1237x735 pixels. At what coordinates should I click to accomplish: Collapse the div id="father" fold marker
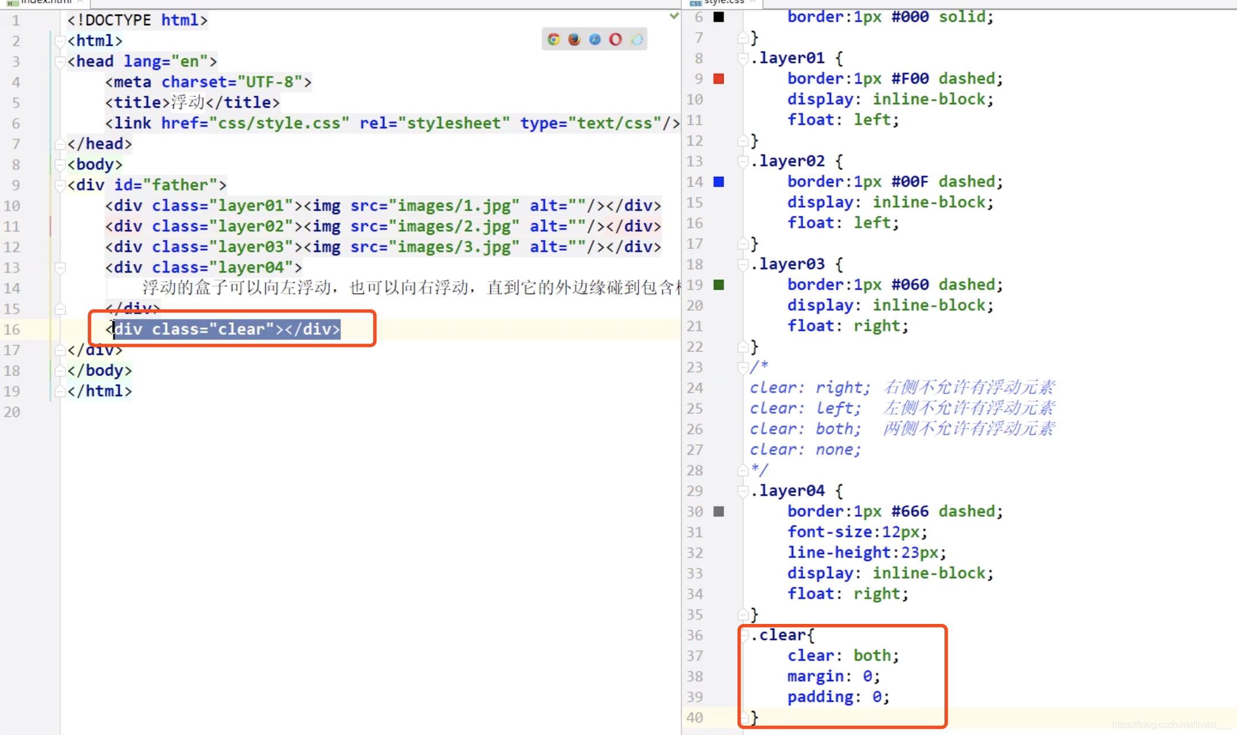pyautogui.click(x=60, y=185)
